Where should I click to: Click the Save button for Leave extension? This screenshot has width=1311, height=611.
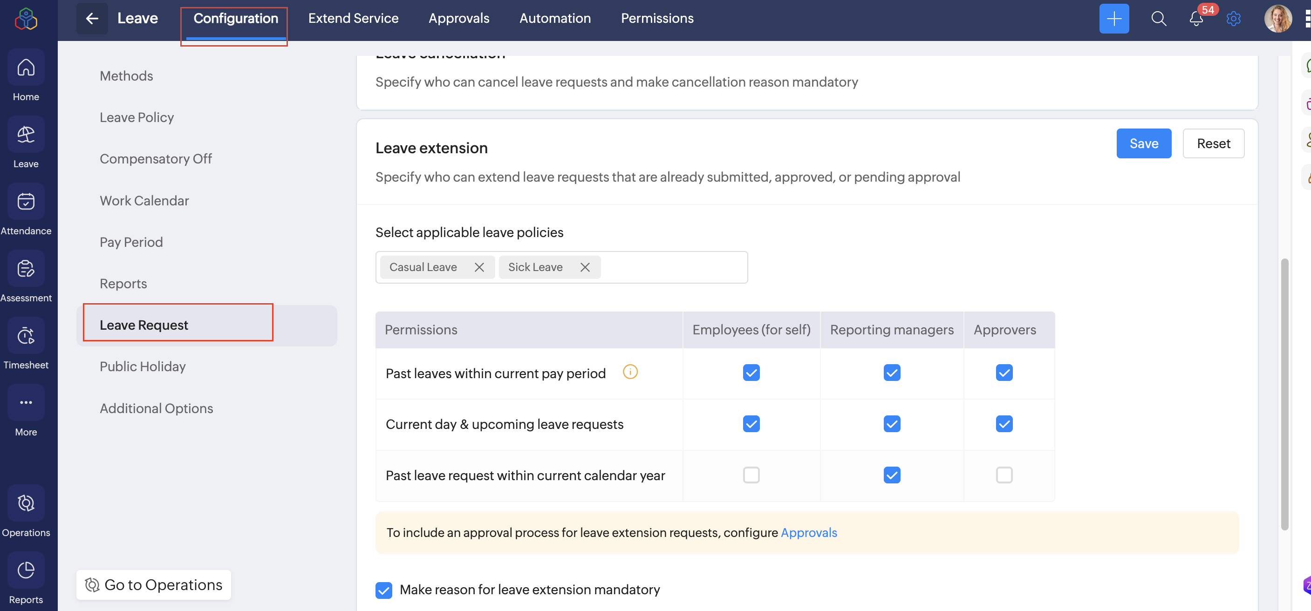pyautogui.click(x=1143, y=143)
